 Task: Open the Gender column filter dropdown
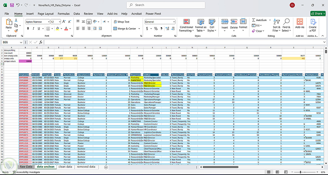[62, 75]
